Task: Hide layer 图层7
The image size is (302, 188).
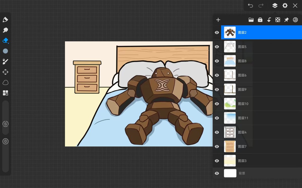Action: tap(217, 147)
